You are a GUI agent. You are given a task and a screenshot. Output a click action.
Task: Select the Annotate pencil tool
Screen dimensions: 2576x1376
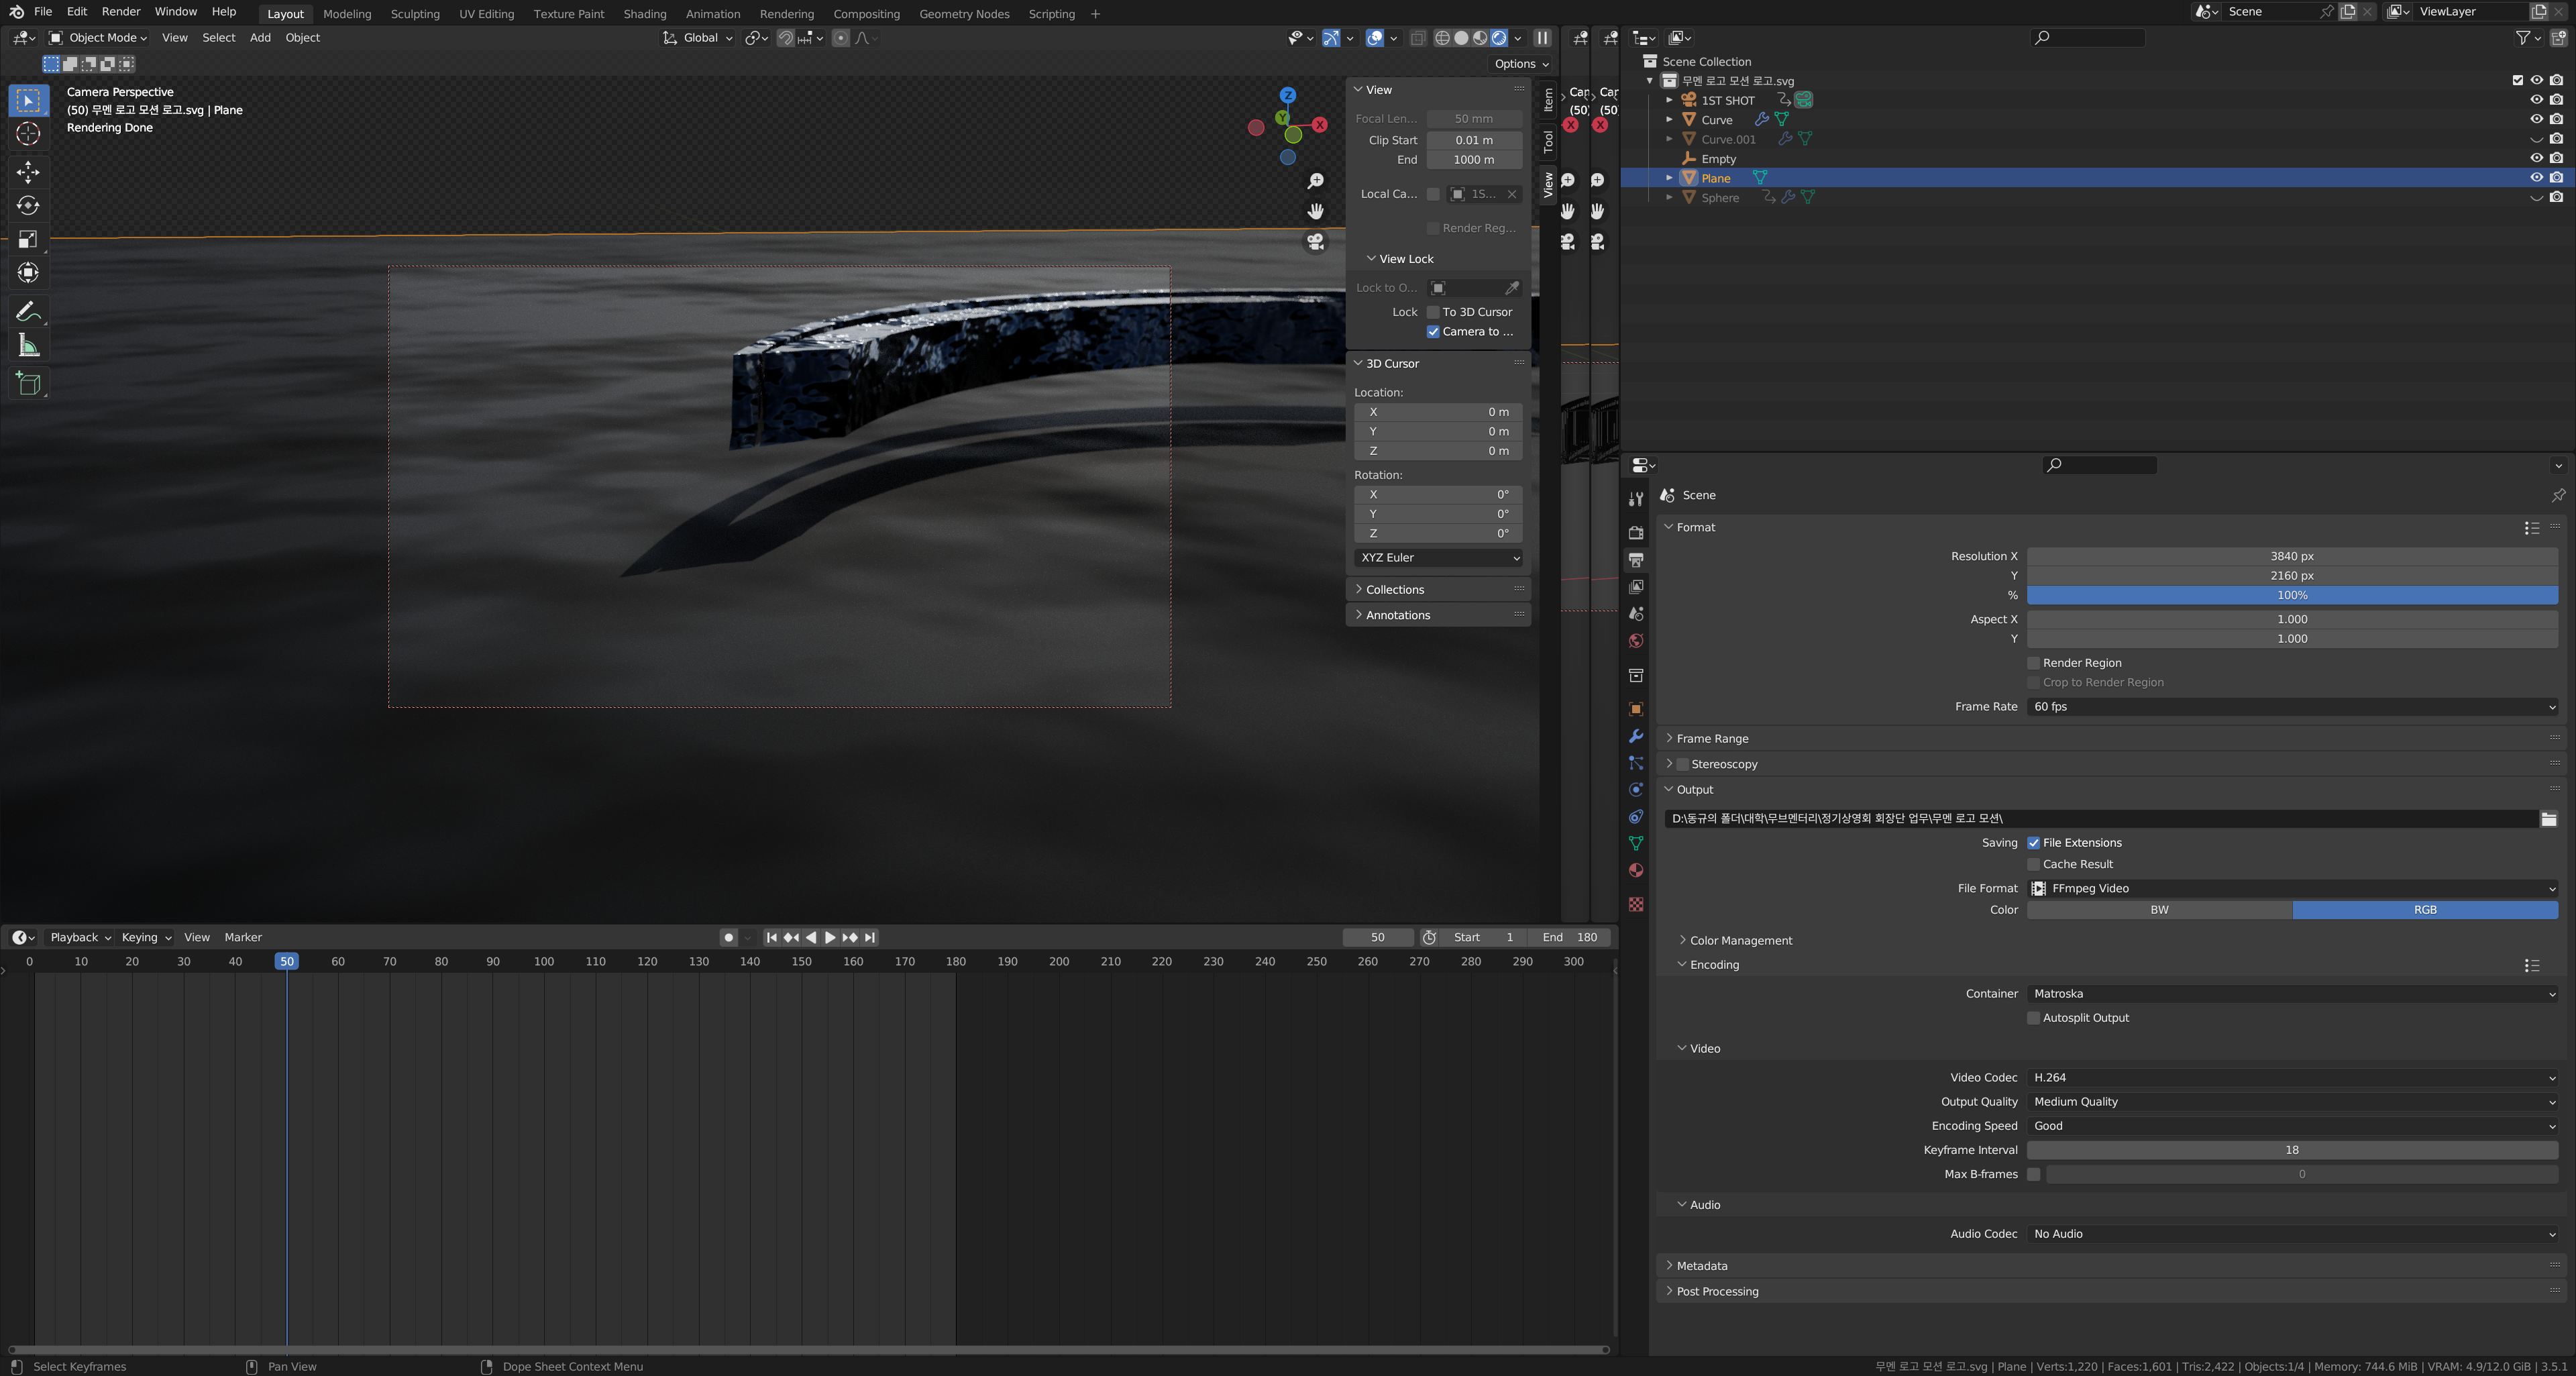28,312
